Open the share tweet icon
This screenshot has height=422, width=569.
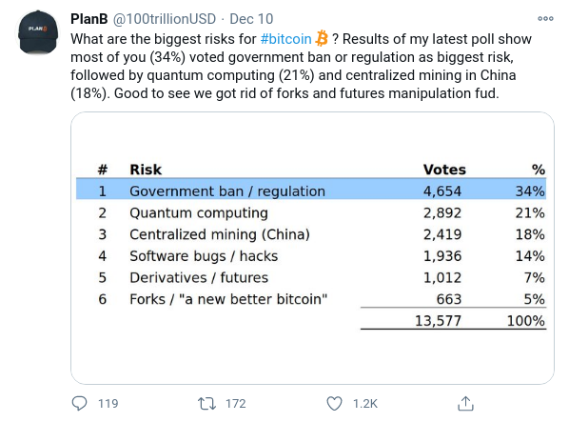465,403
